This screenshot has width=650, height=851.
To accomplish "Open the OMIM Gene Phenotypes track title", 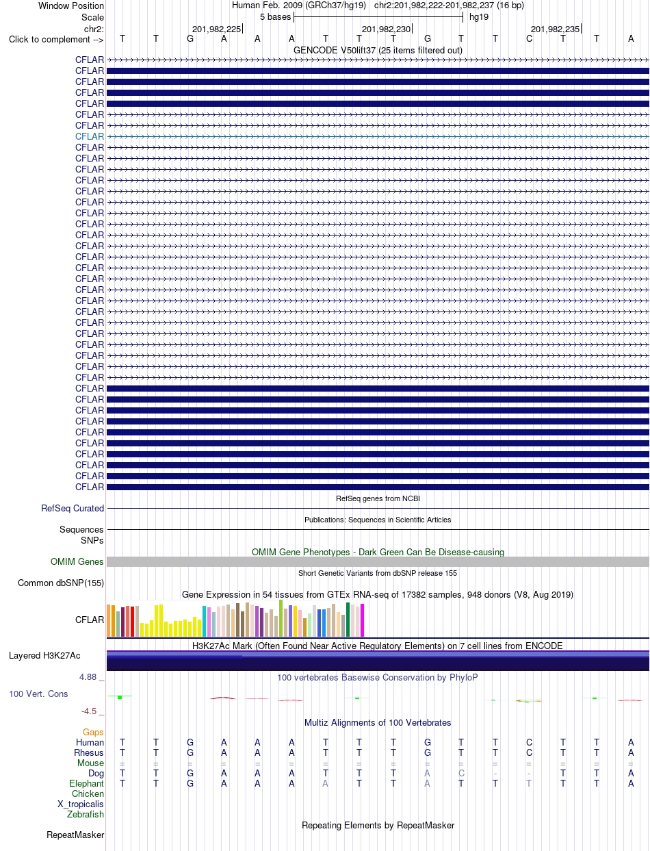I will (378, 552).
